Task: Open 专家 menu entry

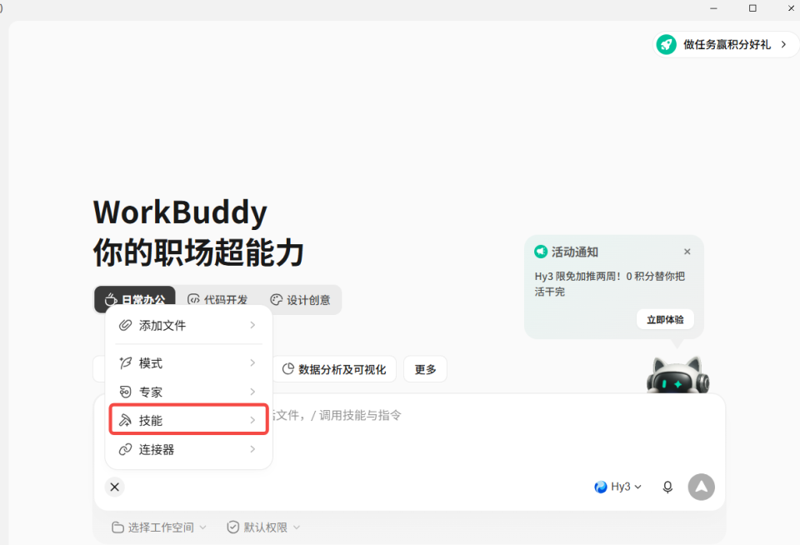Action: pyautogui.click(x=188, y=392)
